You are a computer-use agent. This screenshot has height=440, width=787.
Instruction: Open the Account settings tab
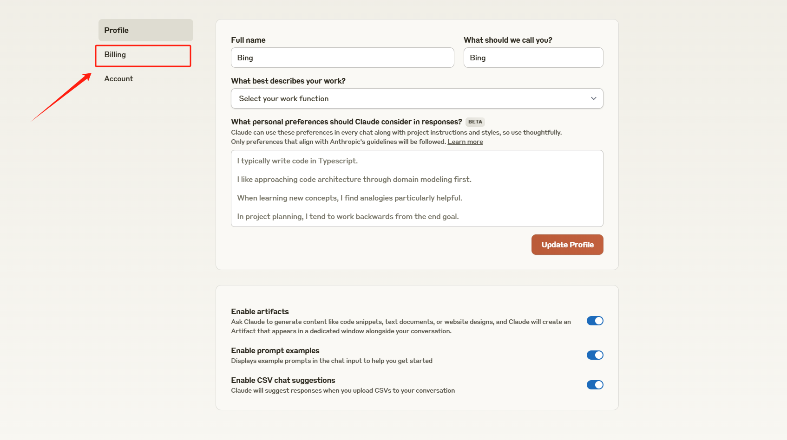click(x=118, y=79)
